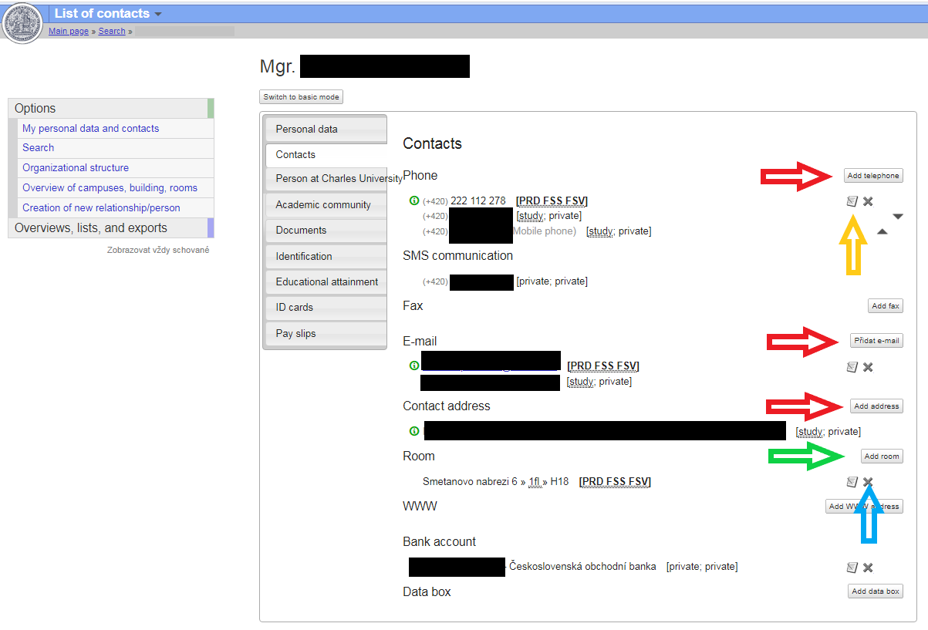This screenshot has height=630, width=928.
Task: Click the Add address button
Action: [876, 406]
